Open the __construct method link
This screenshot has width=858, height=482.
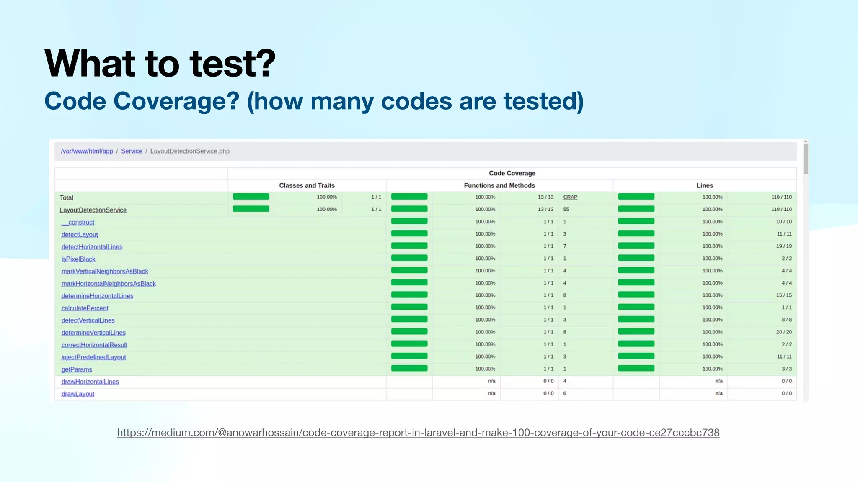tap(78, 222)
